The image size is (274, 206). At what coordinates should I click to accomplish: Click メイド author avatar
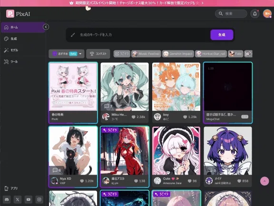[x=209, y=181]
